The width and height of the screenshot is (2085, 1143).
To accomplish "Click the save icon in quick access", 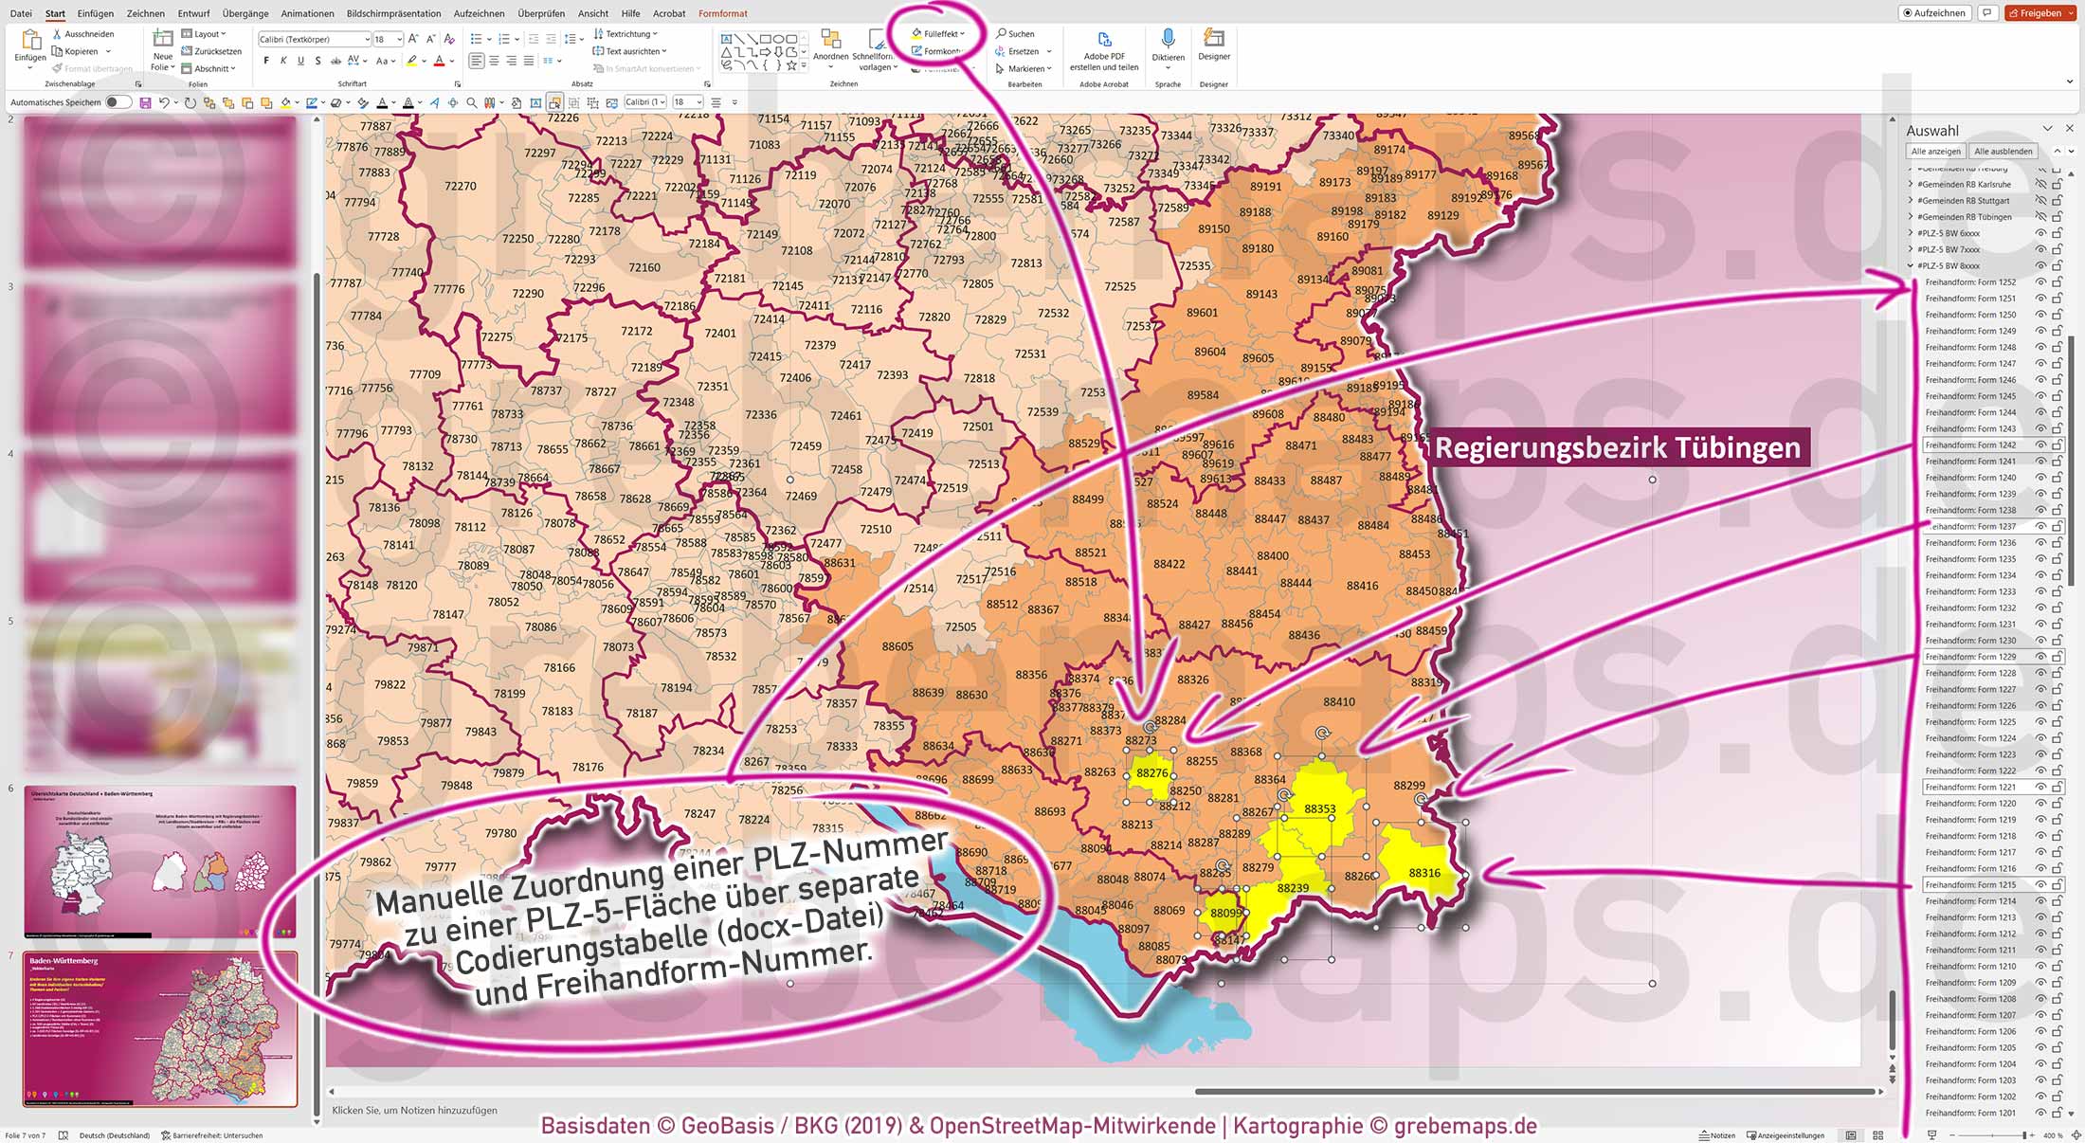I will 145,102.
